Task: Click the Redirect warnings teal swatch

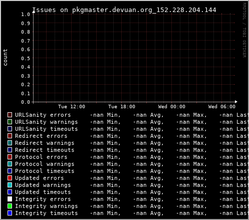Action: 10,143
